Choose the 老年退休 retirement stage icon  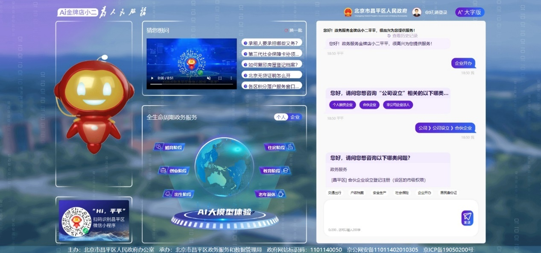[x=270, y=194]
